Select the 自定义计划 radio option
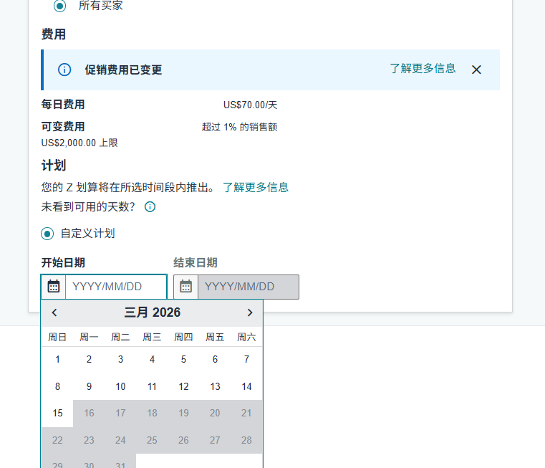Viewport: 545px width, 468px height. (47, 234)
